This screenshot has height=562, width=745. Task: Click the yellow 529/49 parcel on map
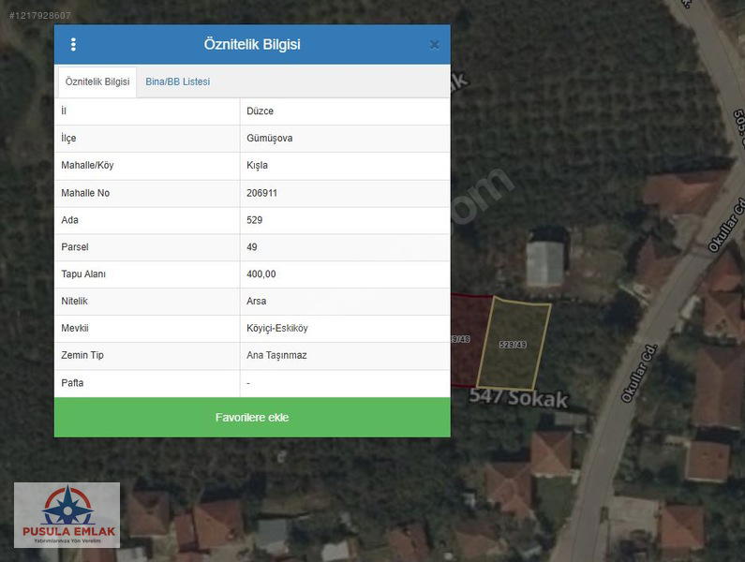(x=513, y=344)
